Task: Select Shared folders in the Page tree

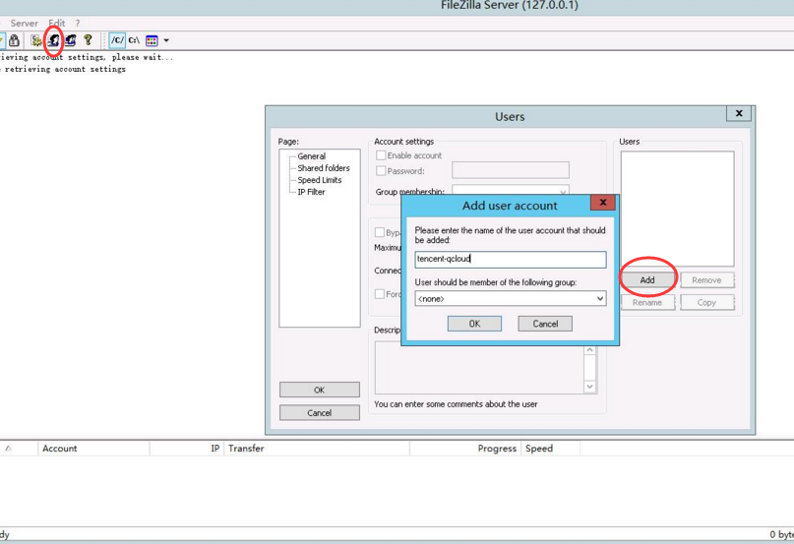Action: point(323,168)
